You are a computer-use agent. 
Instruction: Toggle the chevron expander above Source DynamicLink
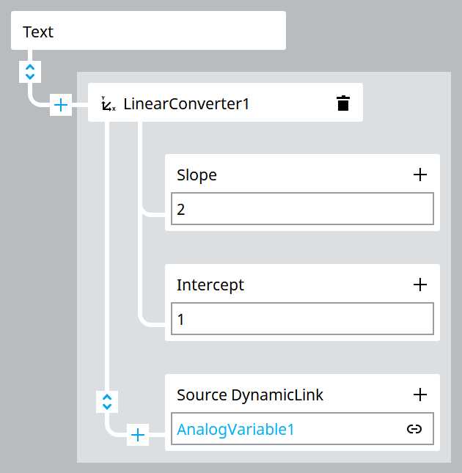point(107,402)
